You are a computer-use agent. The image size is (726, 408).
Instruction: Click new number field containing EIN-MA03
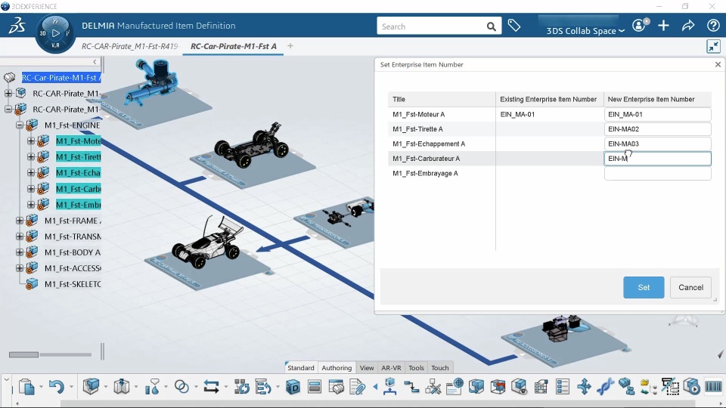tap(657, 144)
